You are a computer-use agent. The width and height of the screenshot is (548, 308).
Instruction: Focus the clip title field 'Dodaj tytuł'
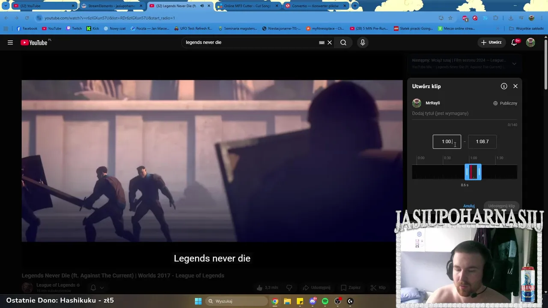click(x=465, y=113)
